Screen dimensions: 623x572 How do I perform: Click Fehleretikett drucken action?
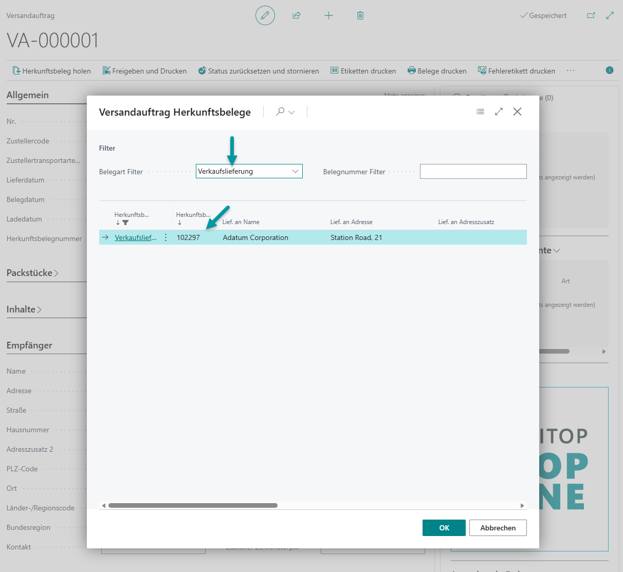click(x=517, y=71)
